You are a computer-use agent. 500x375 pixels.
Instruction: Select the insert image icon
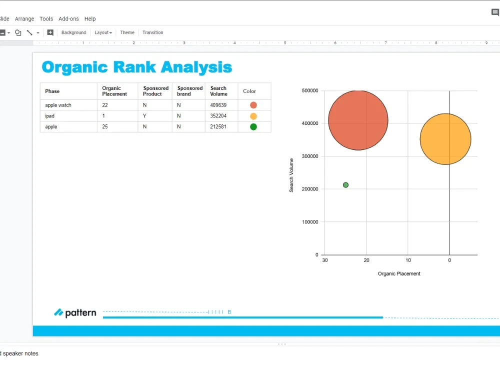pos(2,32)
